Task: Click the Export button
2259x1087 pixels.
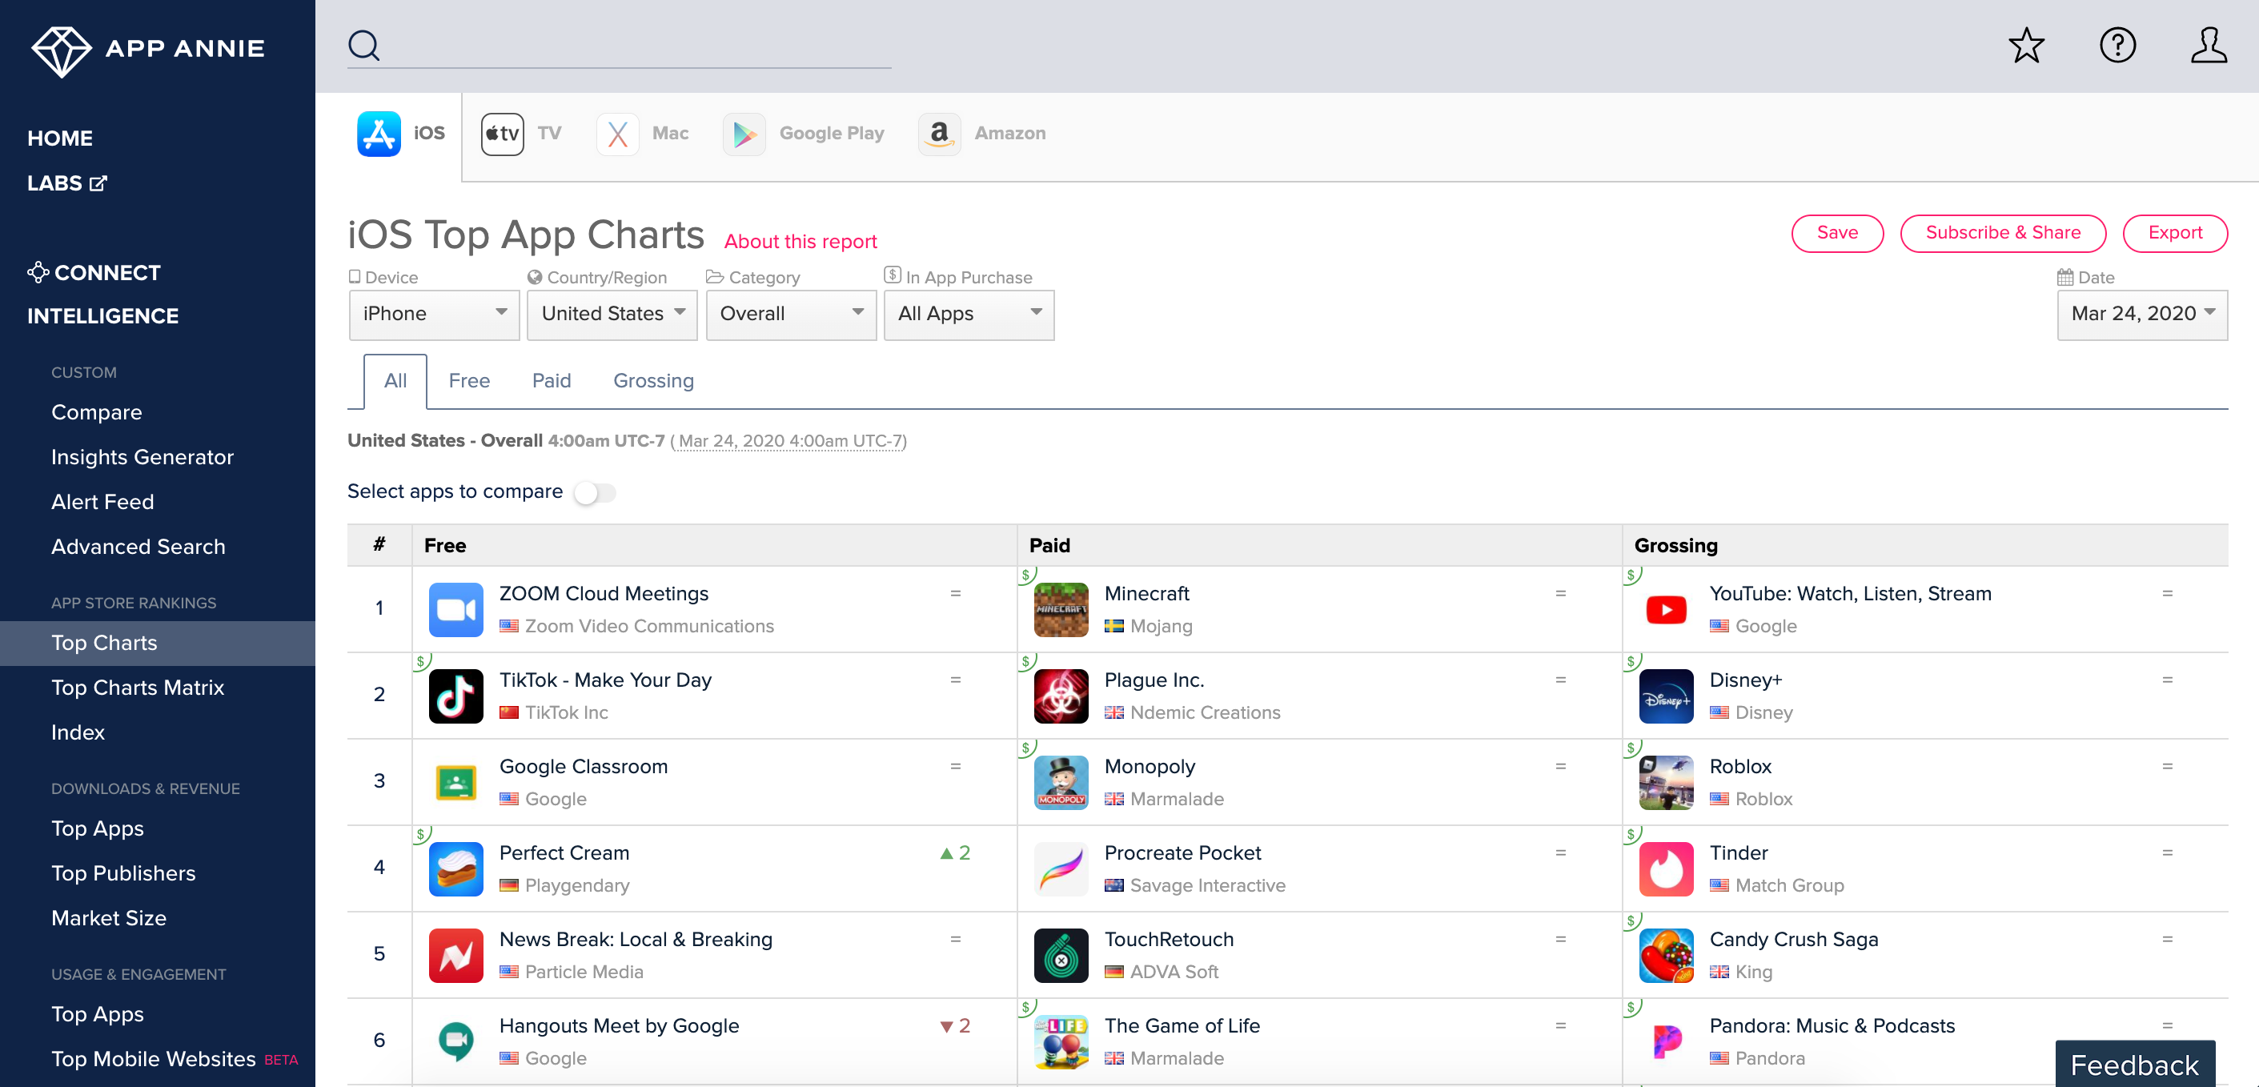Action: (2174, 233)
